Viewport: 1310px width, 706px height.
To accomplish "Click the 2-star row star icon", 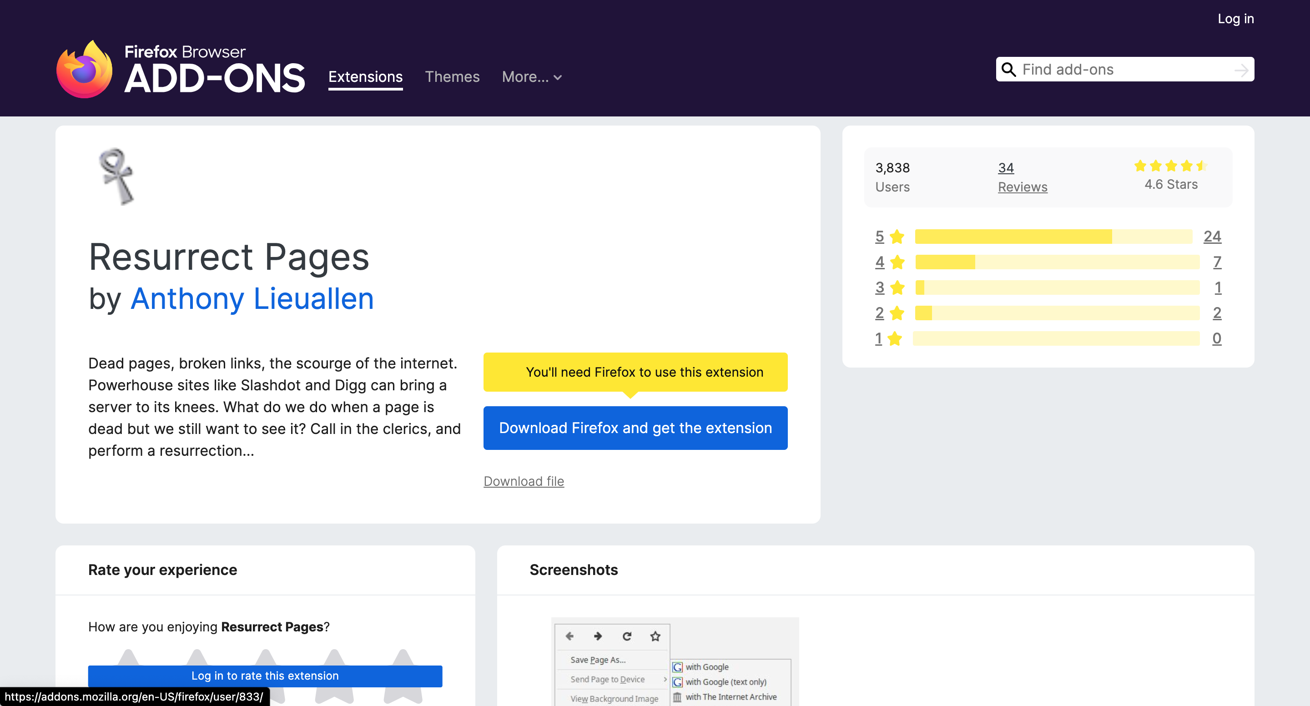I will point(897,313).
